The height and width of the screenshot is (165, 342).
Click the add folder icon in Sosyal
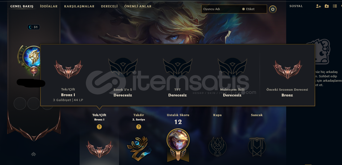point(327,6)
